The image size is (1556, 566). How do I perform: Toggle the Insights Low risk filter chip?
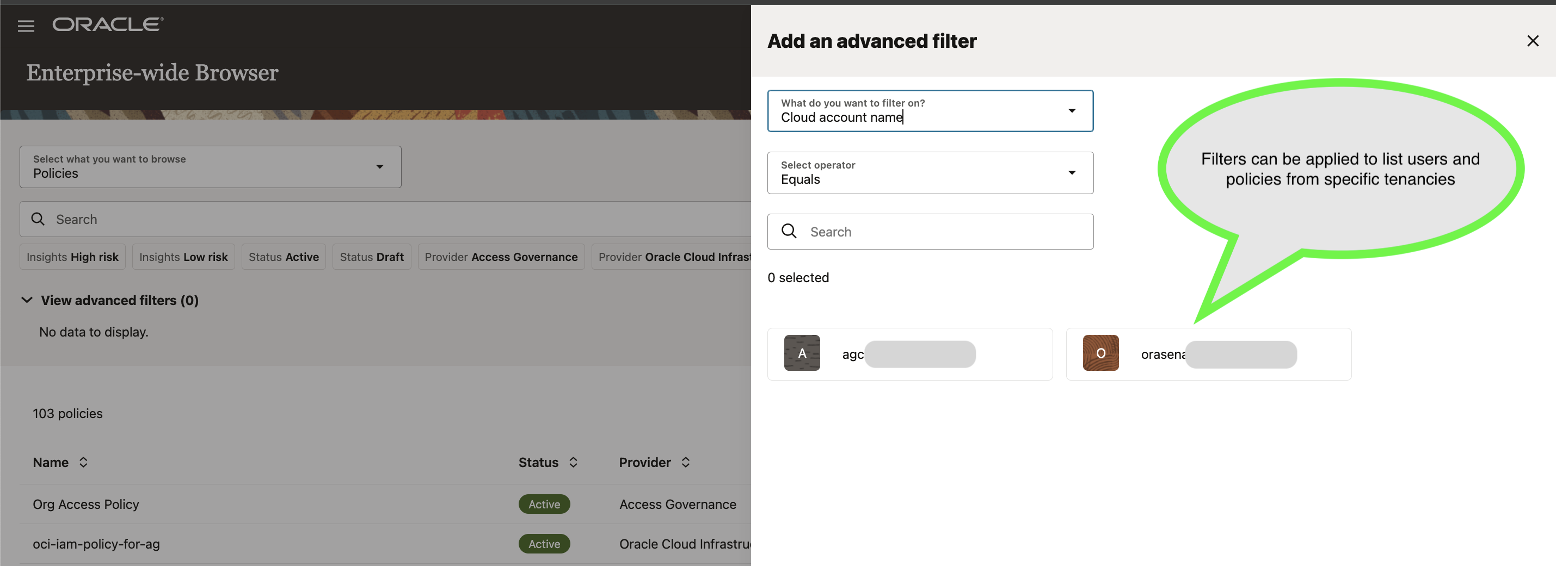[x=183, y=257]
